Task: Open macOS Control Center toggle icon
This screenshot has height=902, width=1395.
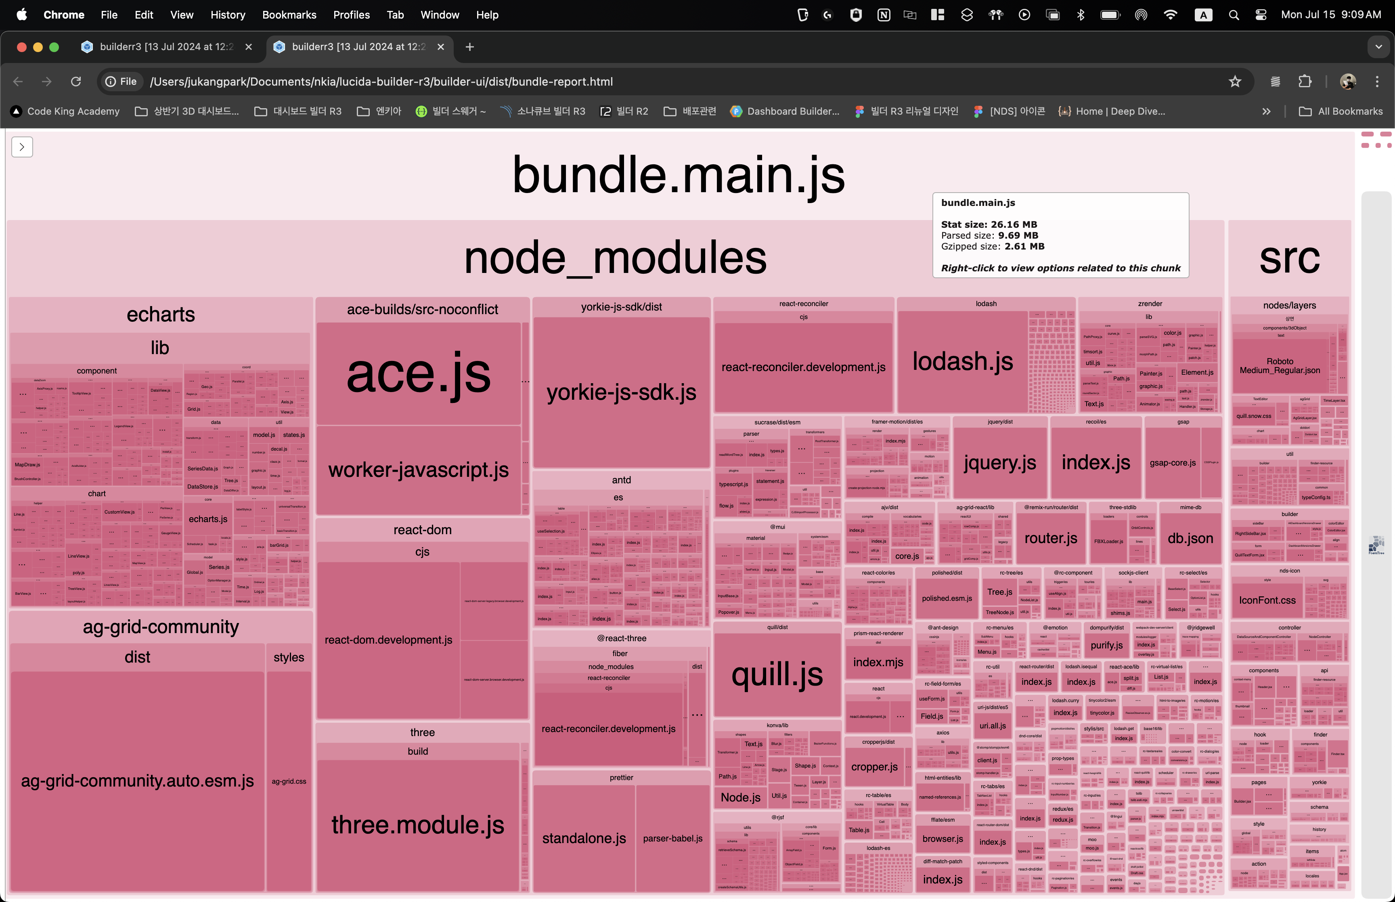Action: coord(1261,15)
